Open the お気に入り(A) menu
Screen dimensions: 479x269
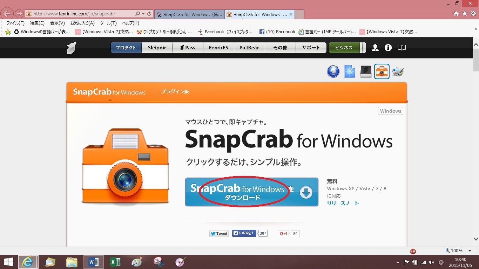(x=82, y=23)
